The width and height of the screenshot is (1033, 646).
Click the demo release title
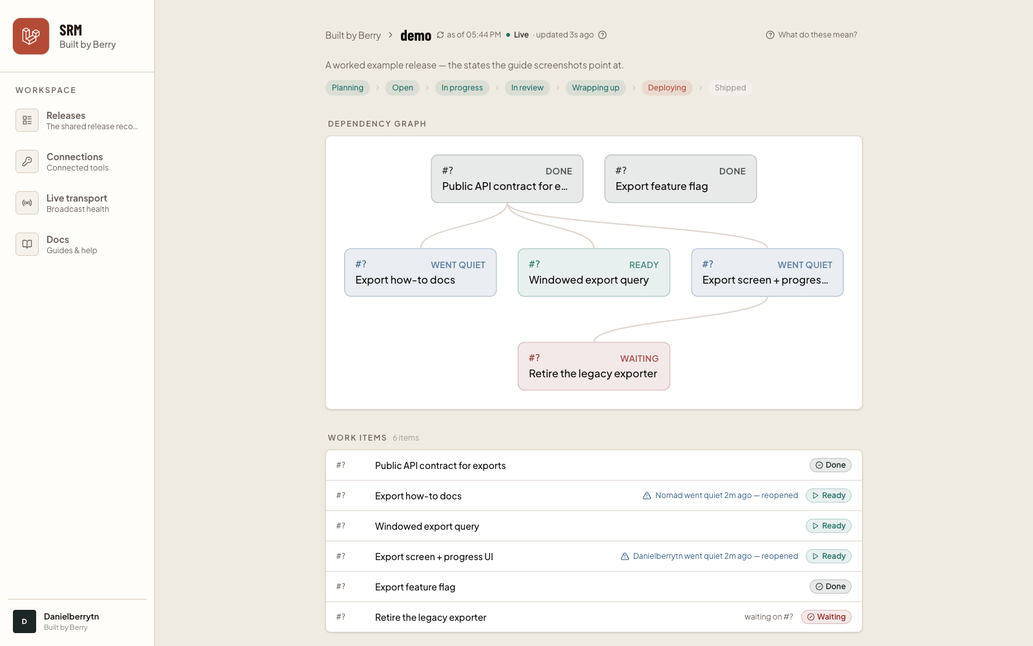(x=416, y=36)
